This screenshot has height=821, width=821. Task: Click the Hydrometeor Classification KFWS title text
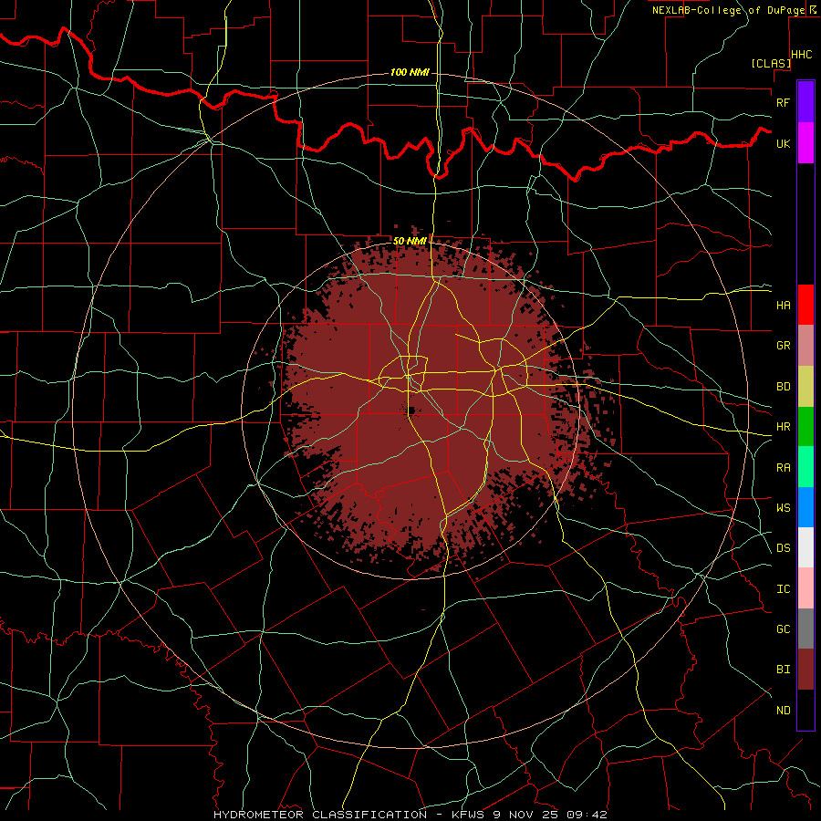pyautogui.click(x=410, y=815)
